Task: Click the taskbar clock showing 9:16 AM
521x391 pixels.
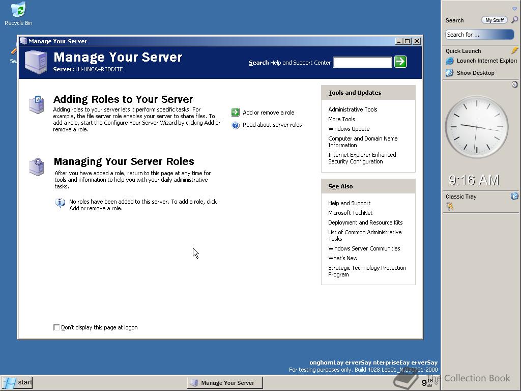Action: pyautogui.click(x=427, y=383)
